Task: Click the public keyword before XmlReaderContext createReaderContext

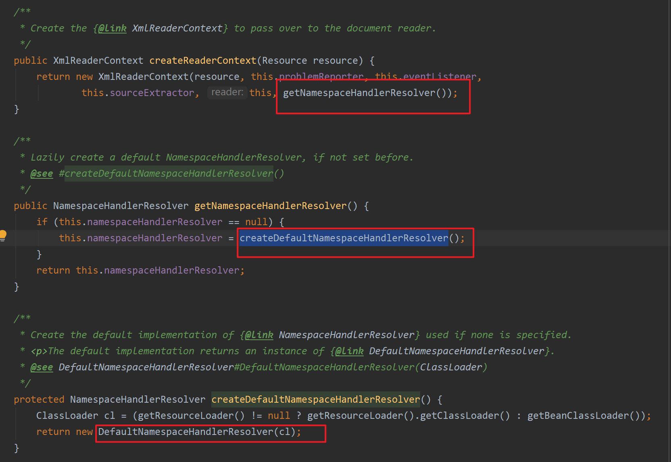Action: coord(31,61)
